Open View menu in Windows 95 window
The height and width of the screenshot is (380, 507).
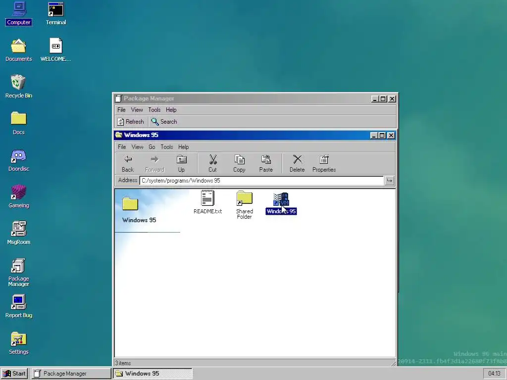tap(137, 146)
